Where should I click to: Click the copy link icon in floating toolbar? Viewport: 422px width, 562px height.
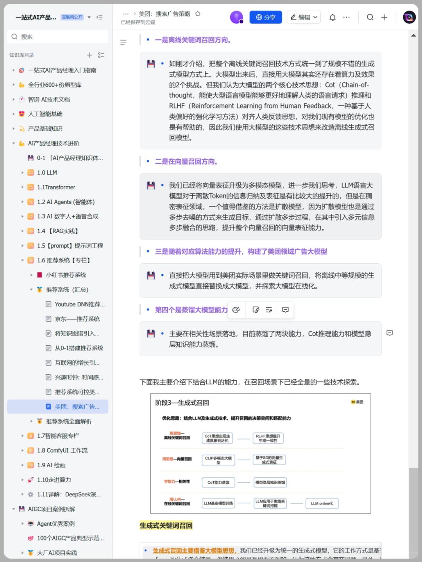pyautogui.click(x=256, y=310)
